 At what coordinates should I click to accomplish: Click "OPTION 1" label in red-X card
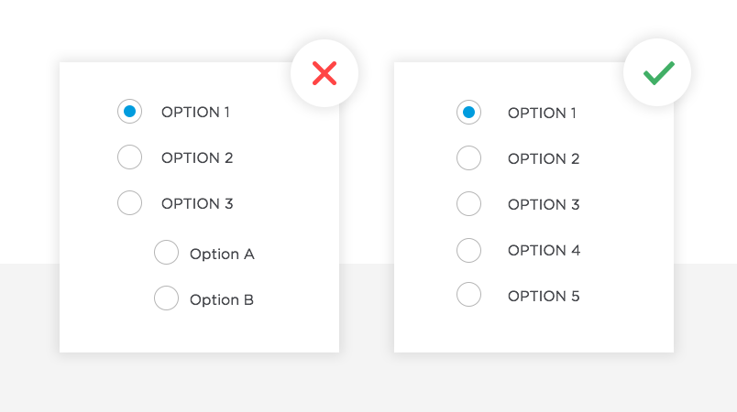click(195, 112)
